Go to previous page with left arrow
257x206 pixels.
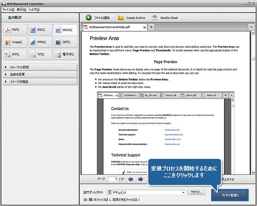tap(130, 179)
